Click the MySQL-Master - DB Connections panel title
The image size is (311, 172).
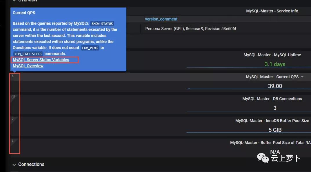[272, 99]
